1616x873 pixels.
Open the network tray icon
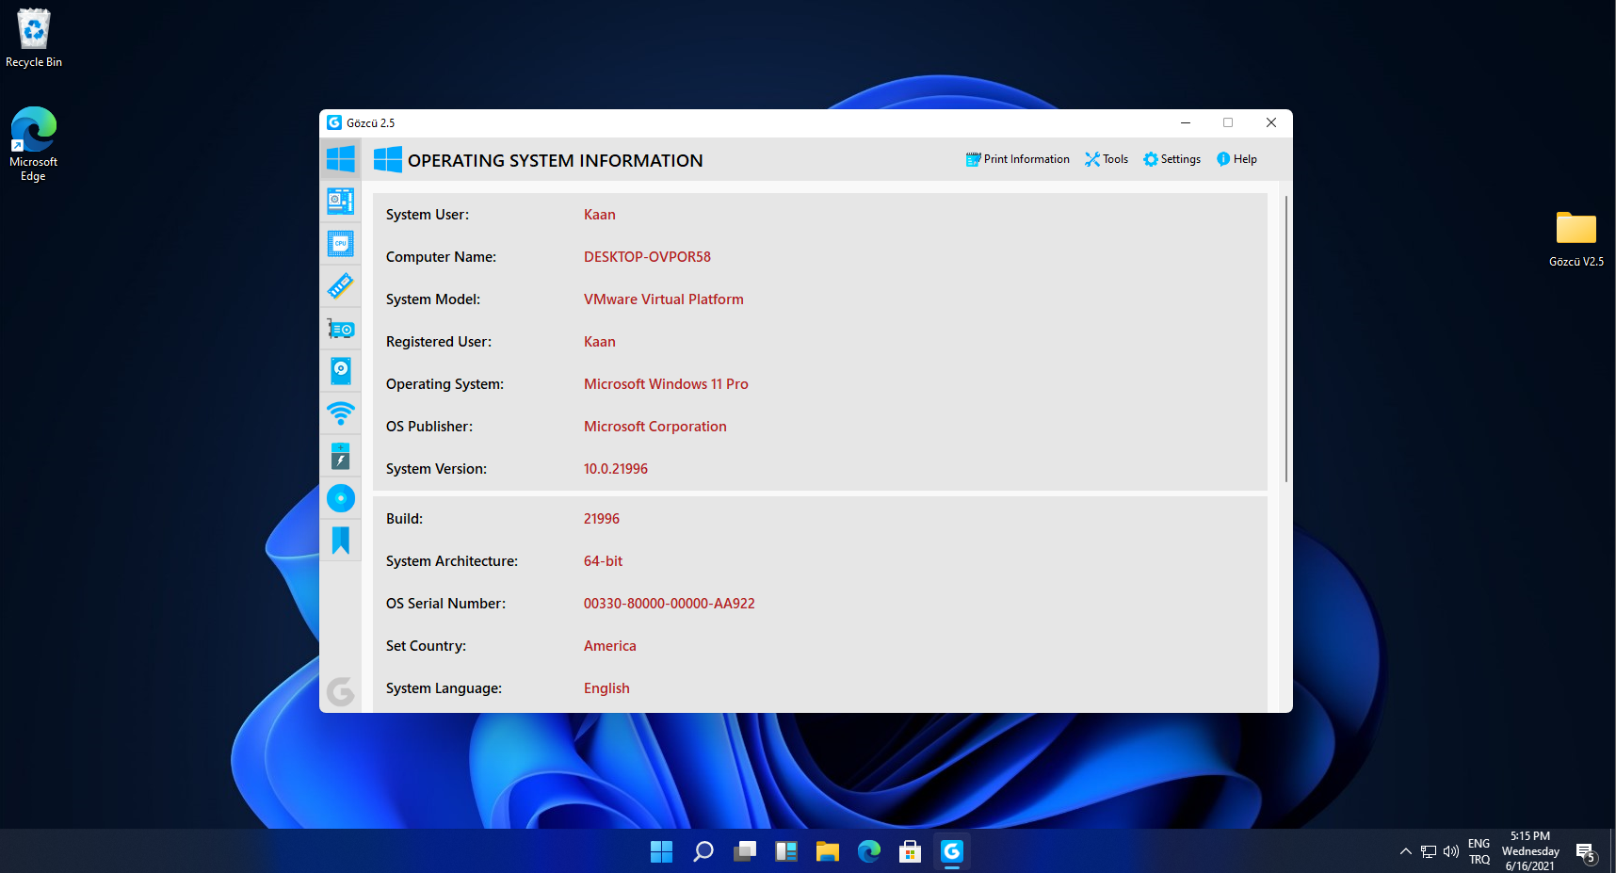1429,851
